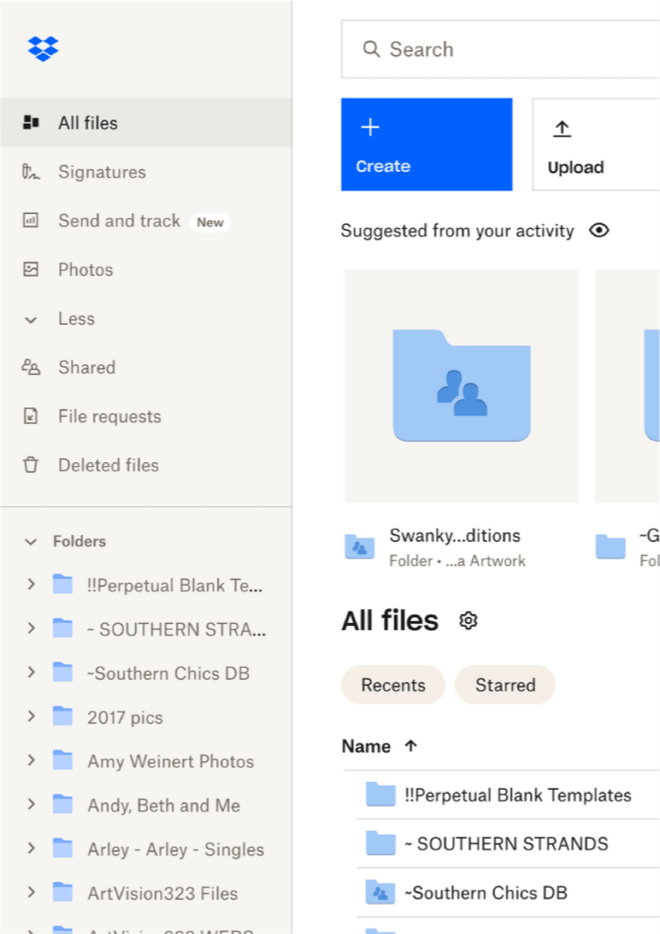
Task: Expand Amy Weinert Photos folder chevron
Action: coord(31,761)
